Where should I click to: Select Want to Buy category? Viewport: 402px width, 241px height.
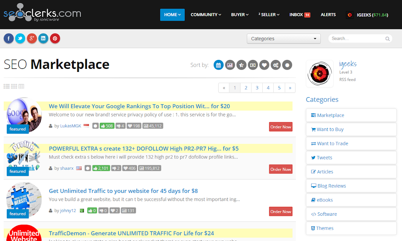(x=351, y=130)
